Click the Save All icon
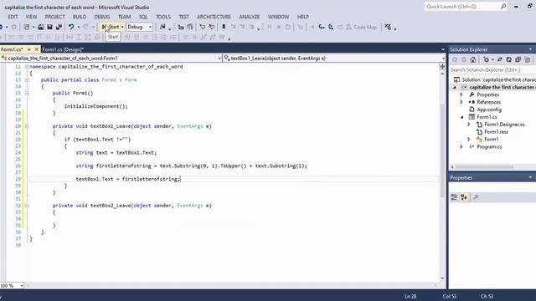 (59, 27)
